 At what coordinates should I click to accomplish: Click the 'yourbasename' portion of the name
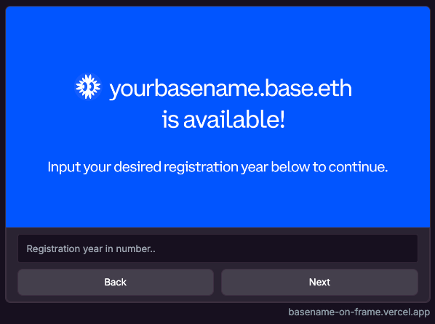pos(185,89)
